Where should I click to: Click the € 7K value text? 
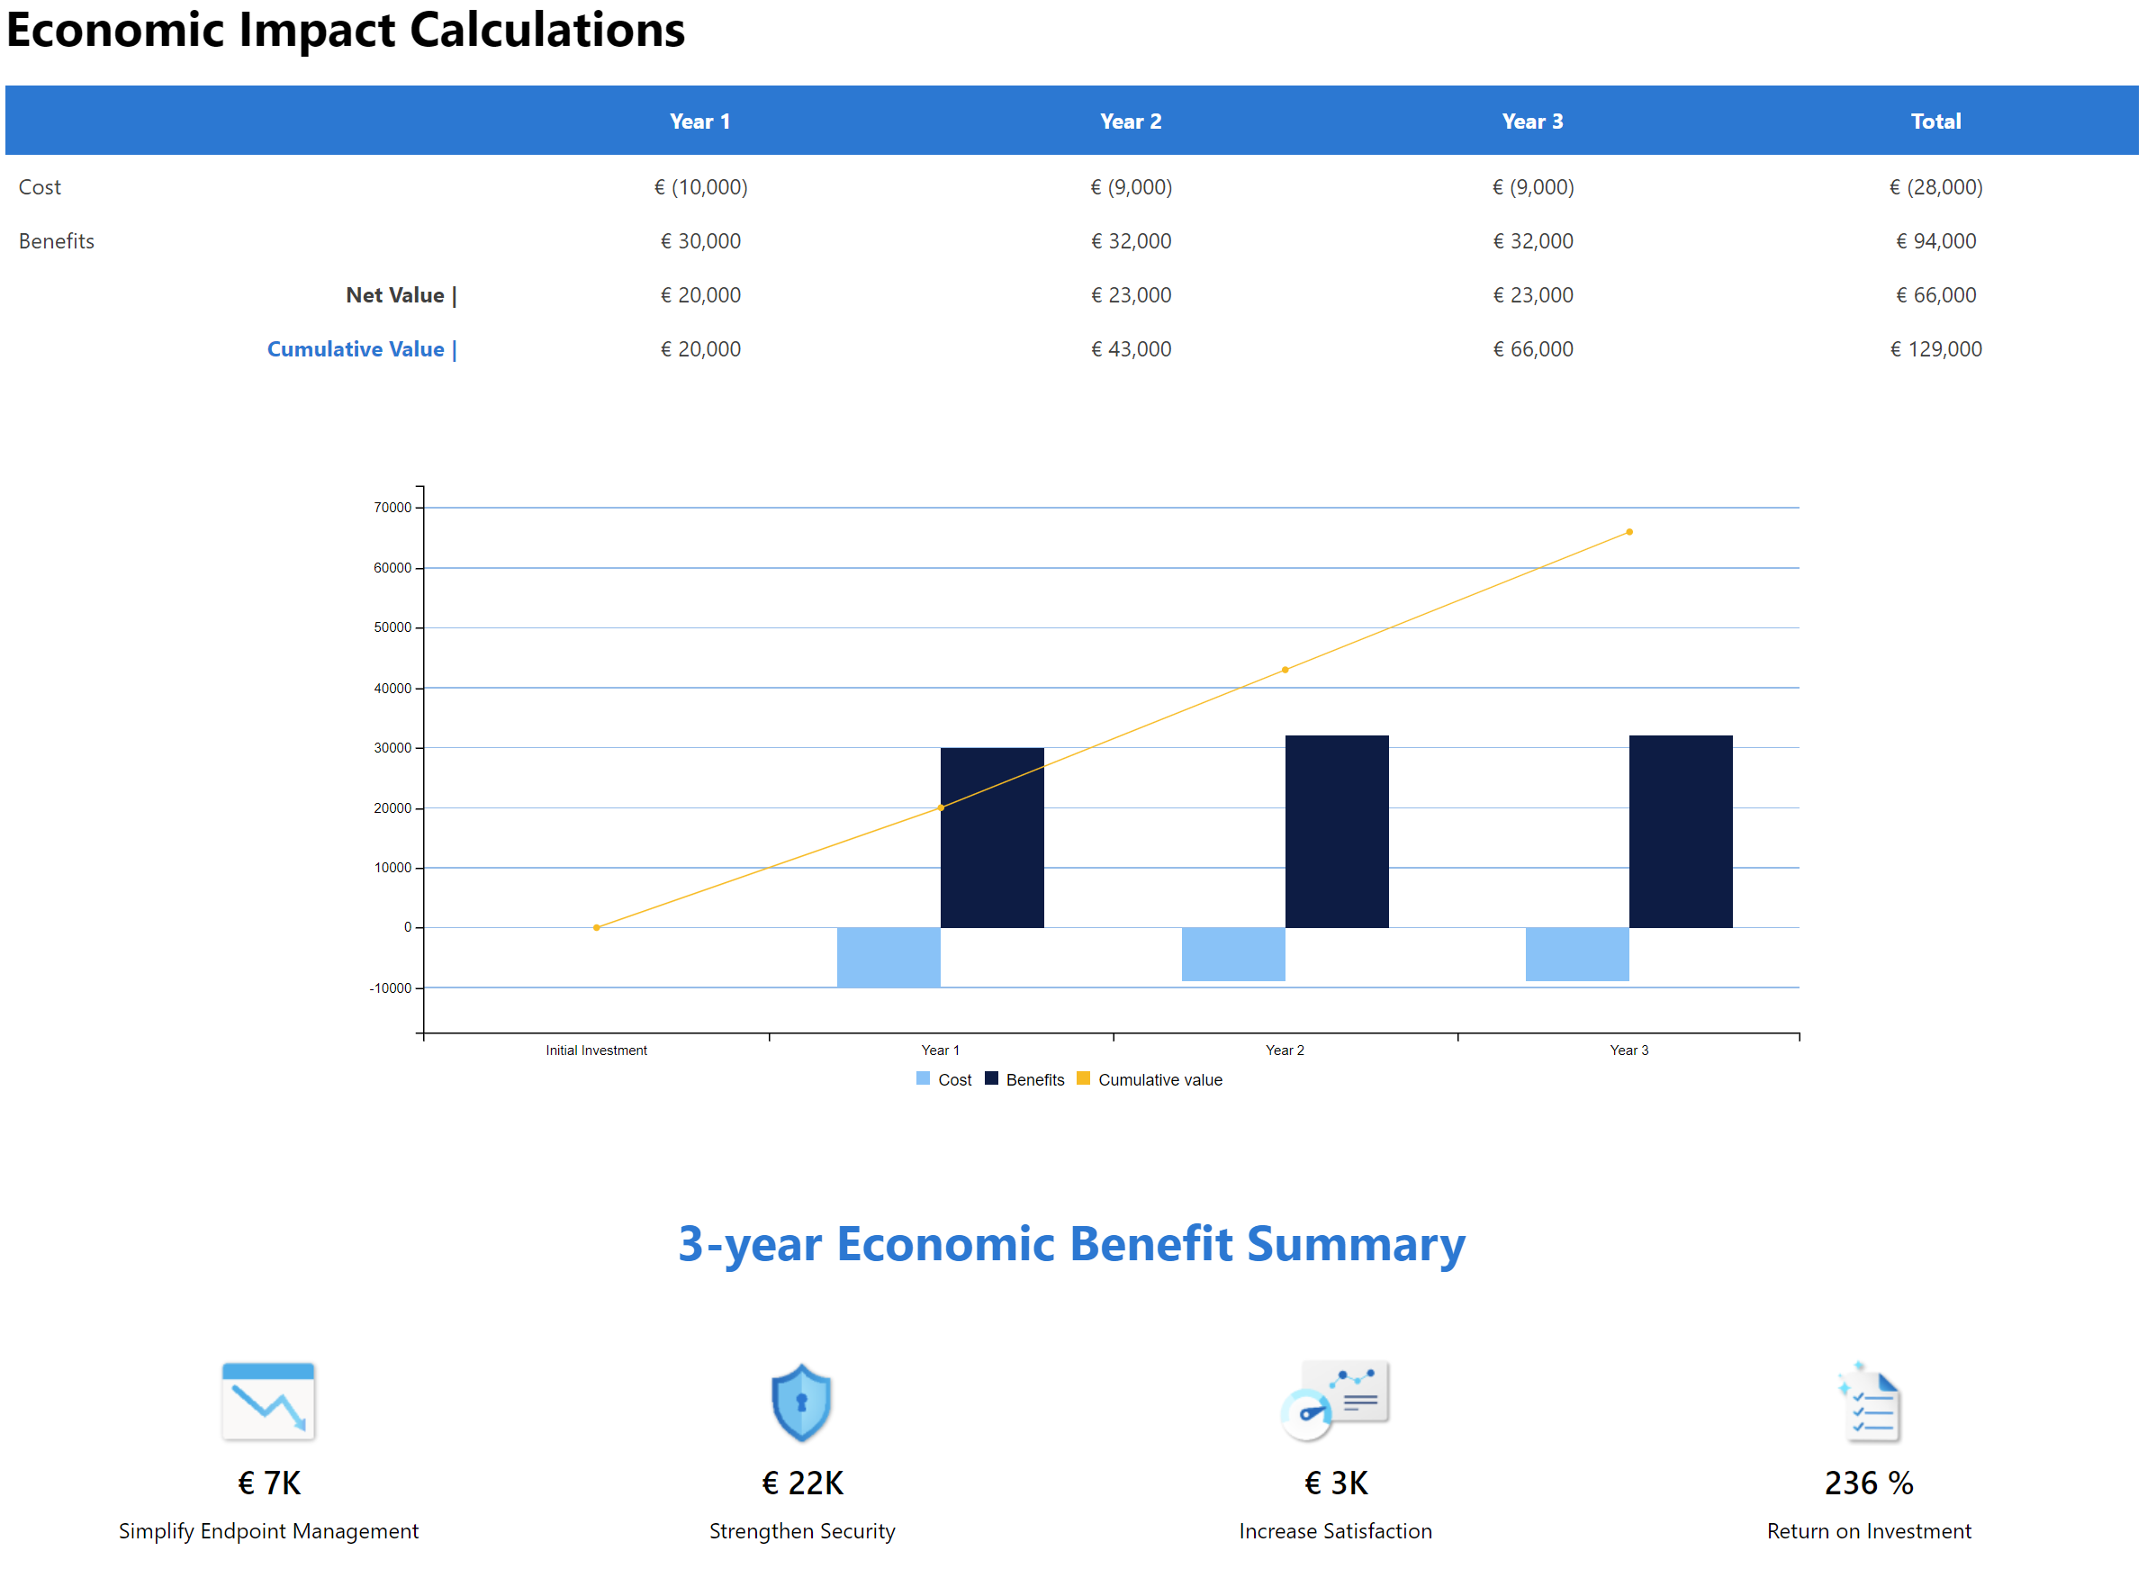tap(268, 1483)
